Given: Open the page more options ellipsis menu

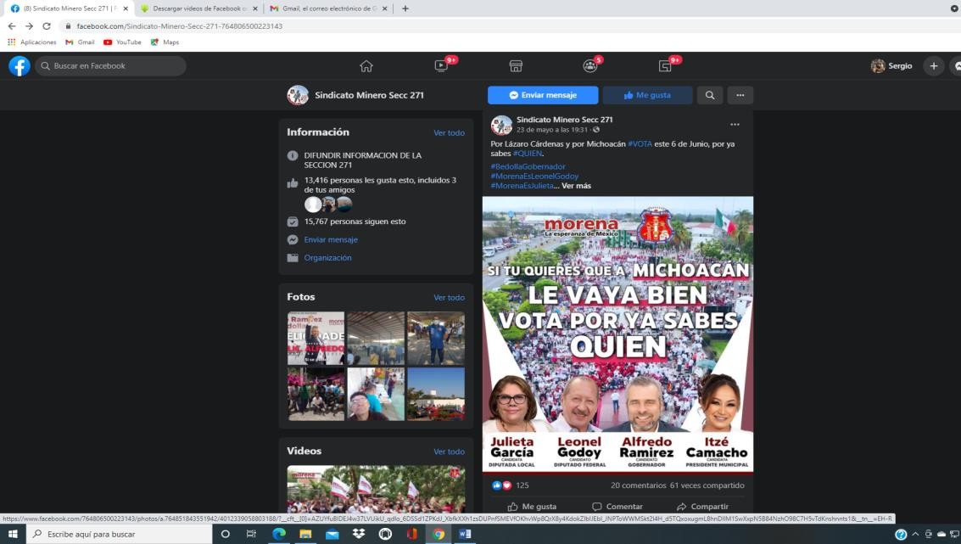Looking at the screenshot, I should [740, 95].
